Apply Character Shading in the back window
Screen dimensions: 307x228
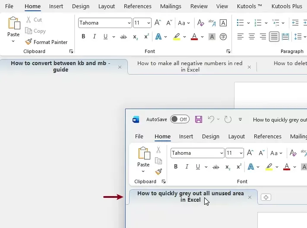[212, 37]
